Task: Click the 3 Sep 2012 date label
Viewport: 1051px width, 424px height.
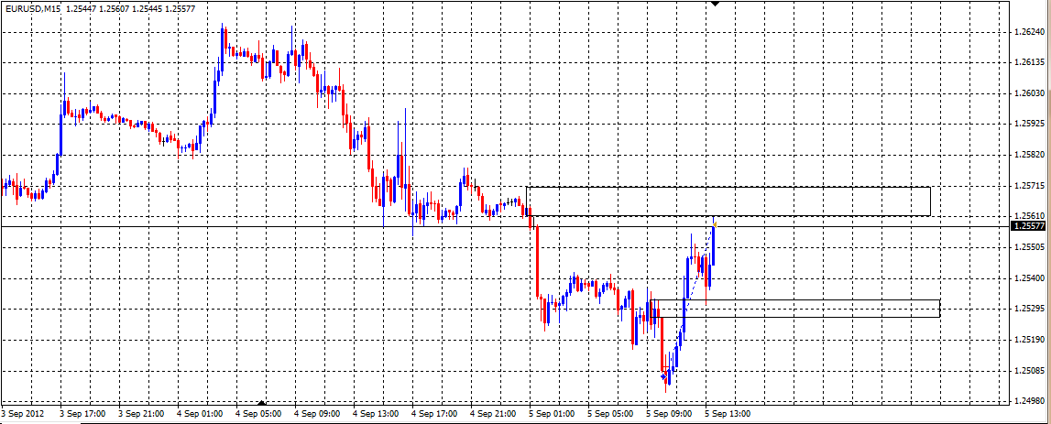Action: [23, 414]
